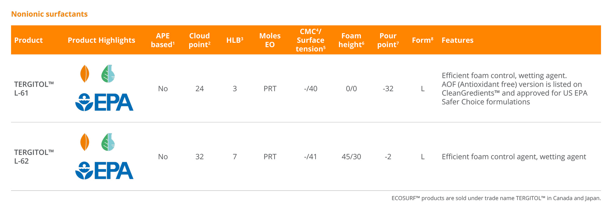Select the Product column header
Image resolution: width=612 pixels, height=211 pixels.
pyautogui.click(x=28, y=40)
